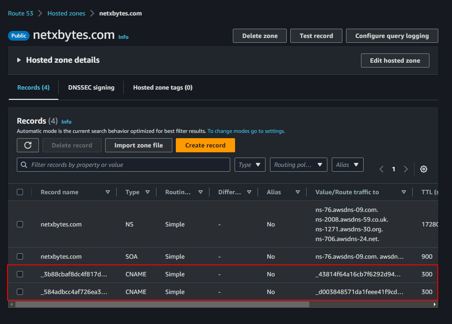Image resolution: width=452 pixels, height=324 pixels.
Task: Expand Hosted zone details section
Action: (19, 60)
